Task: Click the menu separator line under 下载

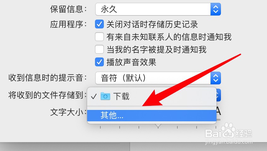Action: click(x=152, y=106)
